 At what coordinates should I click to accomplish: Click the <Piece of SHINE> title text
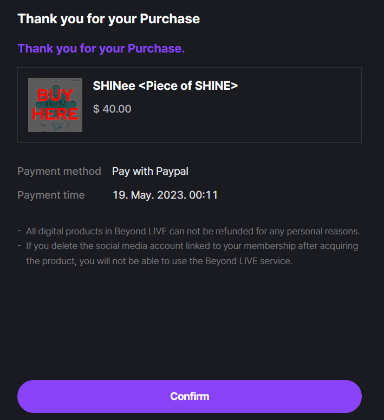[x=188, y=86]
